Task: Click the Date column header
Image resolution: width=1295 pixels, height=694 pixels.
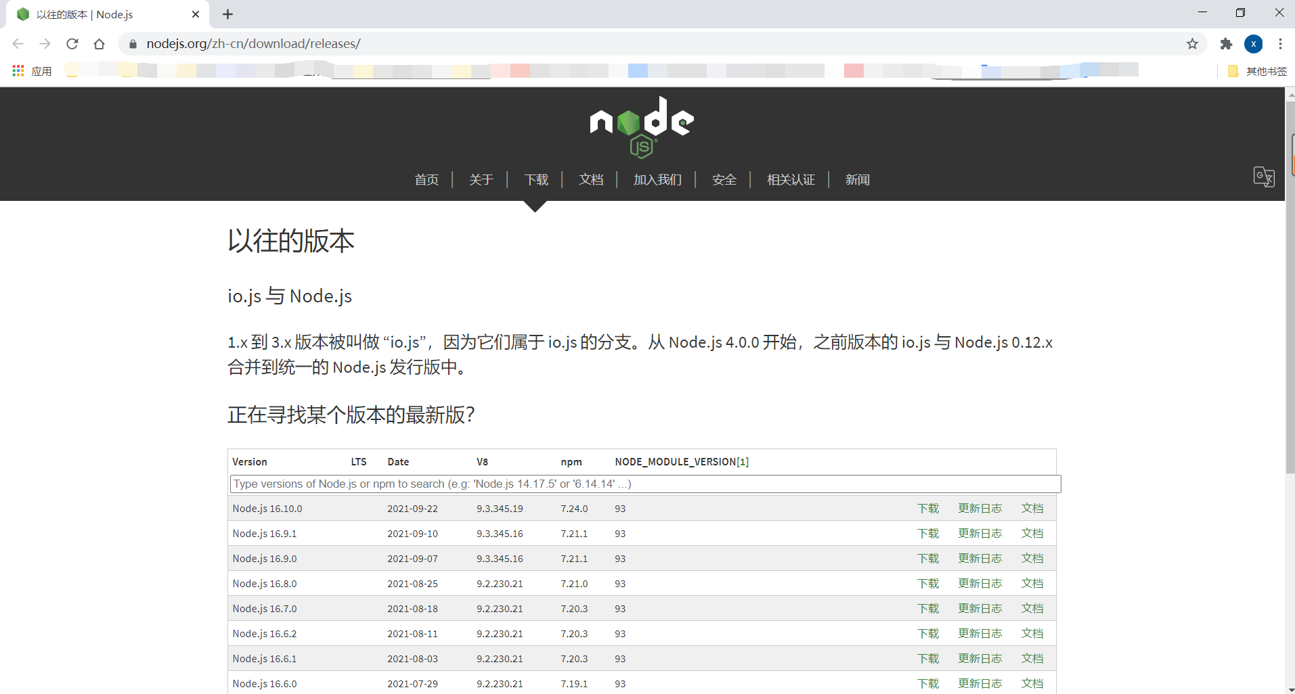Action: 398,462
